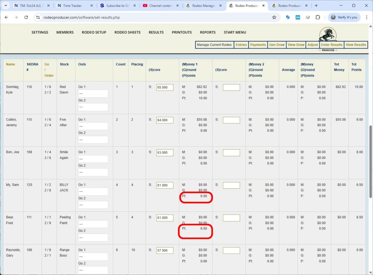This screenshot has width=373, height=275.
Task: Click the View Results button
Action: (356, 45)
